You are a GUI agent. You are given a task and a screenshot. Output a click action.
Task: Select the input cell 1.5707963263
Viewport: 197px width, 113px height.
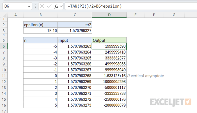click(75, 46)
